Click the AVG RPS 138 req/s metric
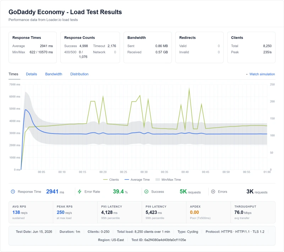284x252 pixels. click(x=20, y=212)
